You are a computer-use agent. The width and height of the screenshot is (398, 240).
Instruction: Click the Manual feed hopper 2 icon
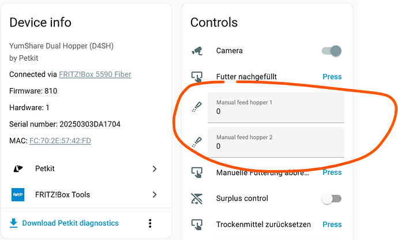click(x=197, y=142)
